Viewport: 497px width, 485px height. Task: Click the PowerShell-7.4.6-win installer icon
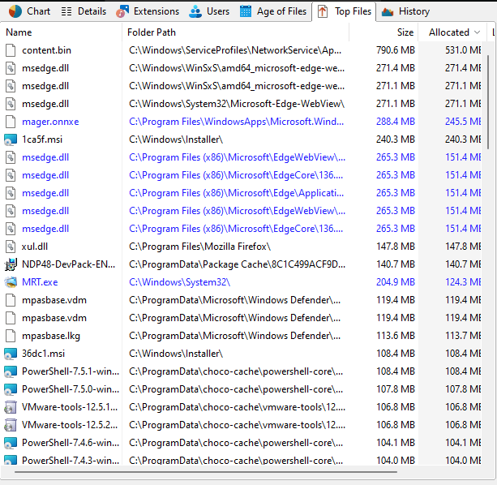[11, 443]
